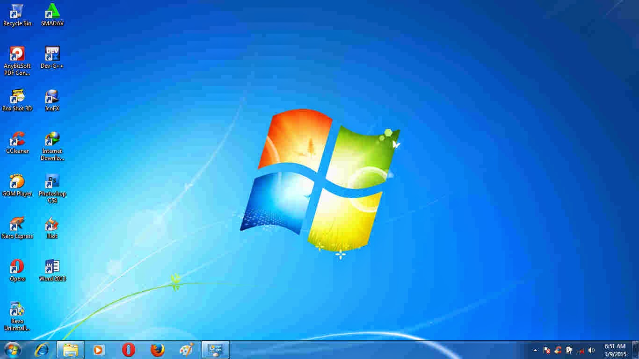Launch Firefox from the taskbar
Screen dimensions: 639x359
point(157,349)
